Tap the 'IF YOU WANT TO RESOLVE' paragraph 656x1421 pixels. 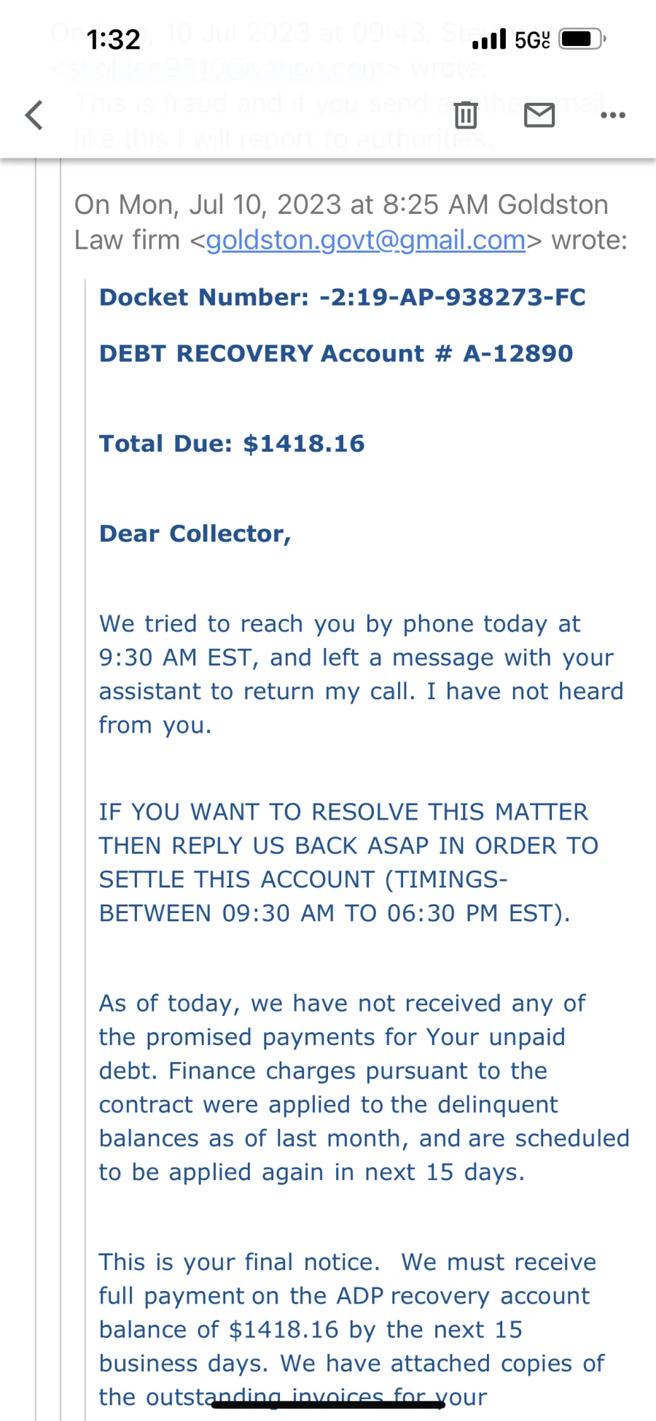coord(349,862)
